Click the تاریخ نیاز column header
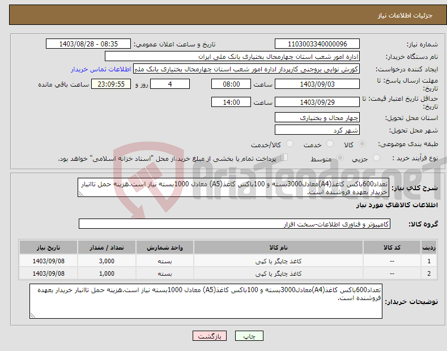The height and width of the screenshot is (351, 447). [x=49, y=247]
